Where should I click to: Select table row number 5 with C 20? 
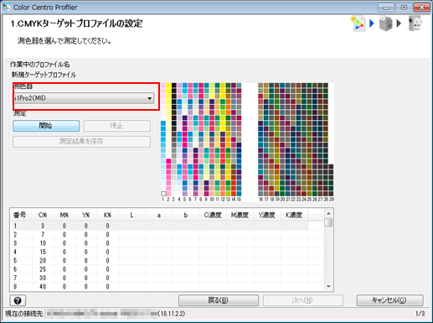click(159, 261)
